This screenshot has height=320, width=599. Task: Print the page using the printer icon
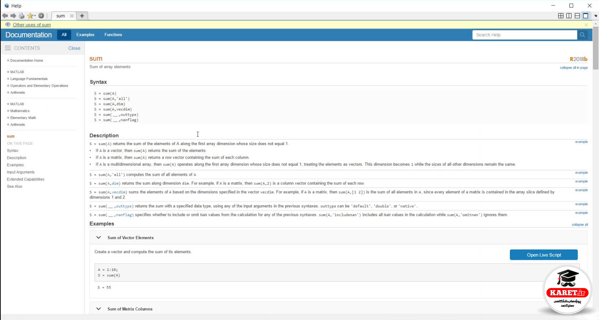click(22, 16)
